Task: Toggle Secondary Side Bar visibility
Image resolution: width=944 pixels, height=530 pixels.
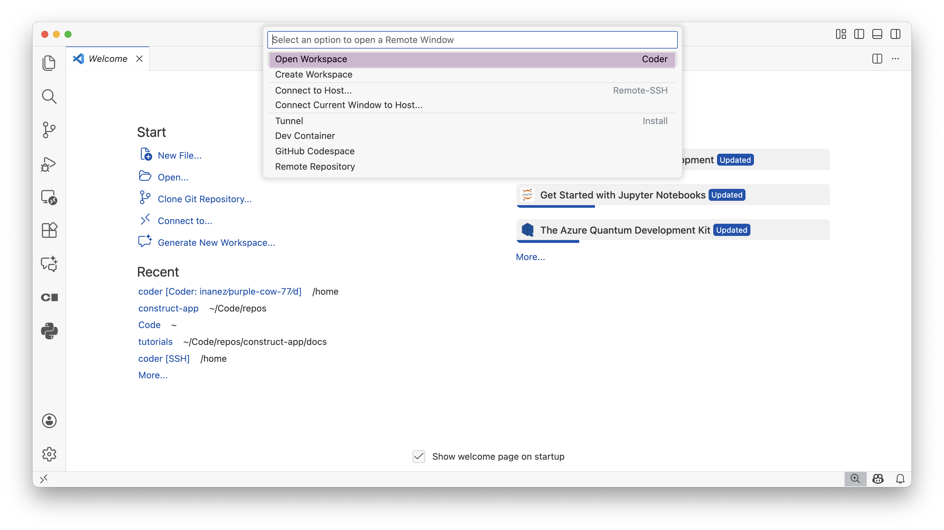Action: click(x=895, y=34)
